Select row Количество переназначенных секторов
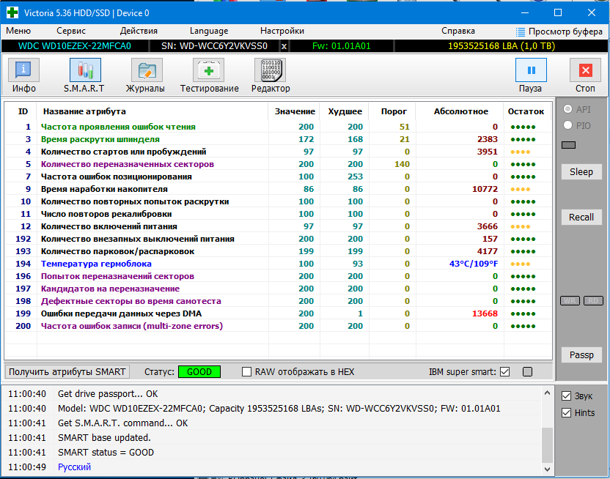Viewport: 610px width, 479px height. (278, 164)
